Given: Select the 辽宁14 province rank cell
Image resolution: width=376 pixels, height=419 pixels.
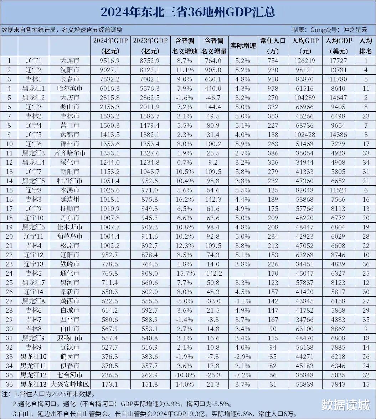Looking at the screenshot, I should (34, 292).
